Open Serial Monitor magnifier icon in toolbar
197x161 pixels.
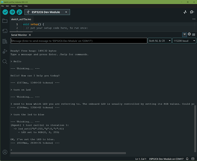tap(192, 12)
